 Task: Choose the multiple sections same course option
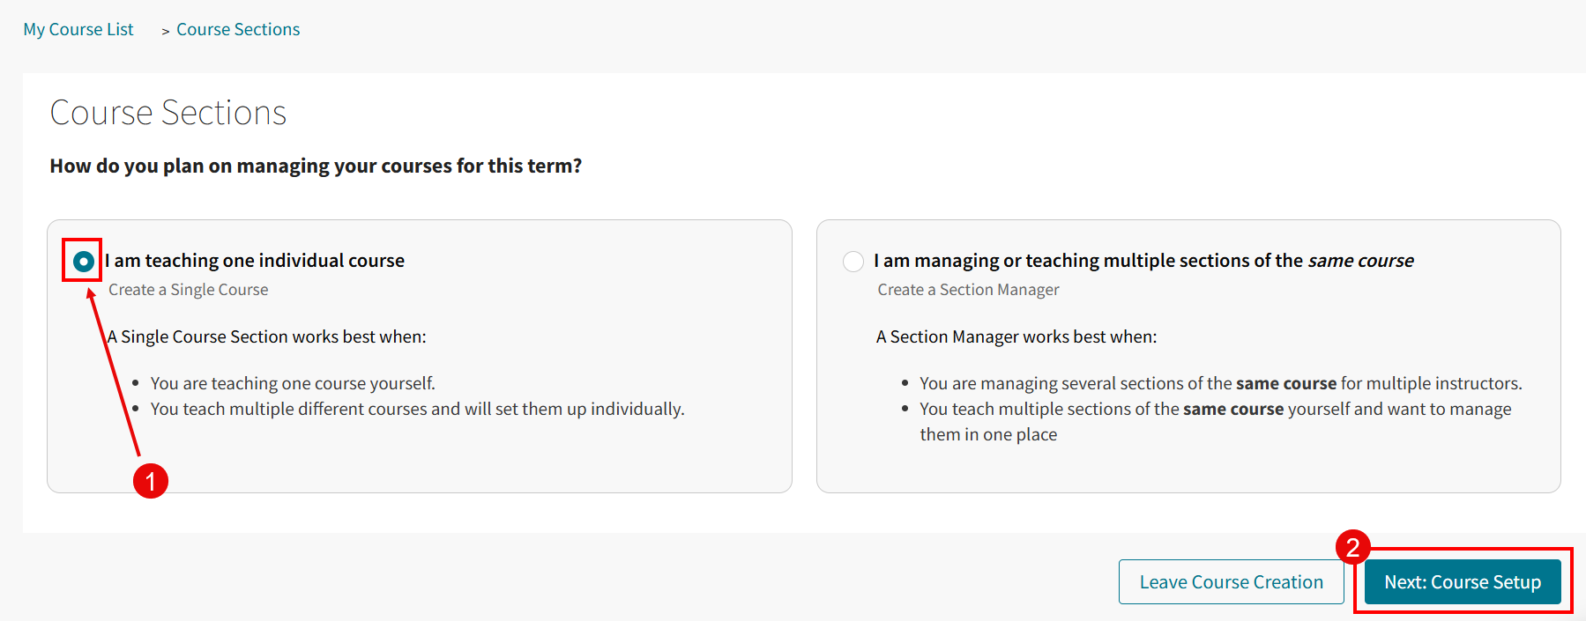(x=853, y=261)
